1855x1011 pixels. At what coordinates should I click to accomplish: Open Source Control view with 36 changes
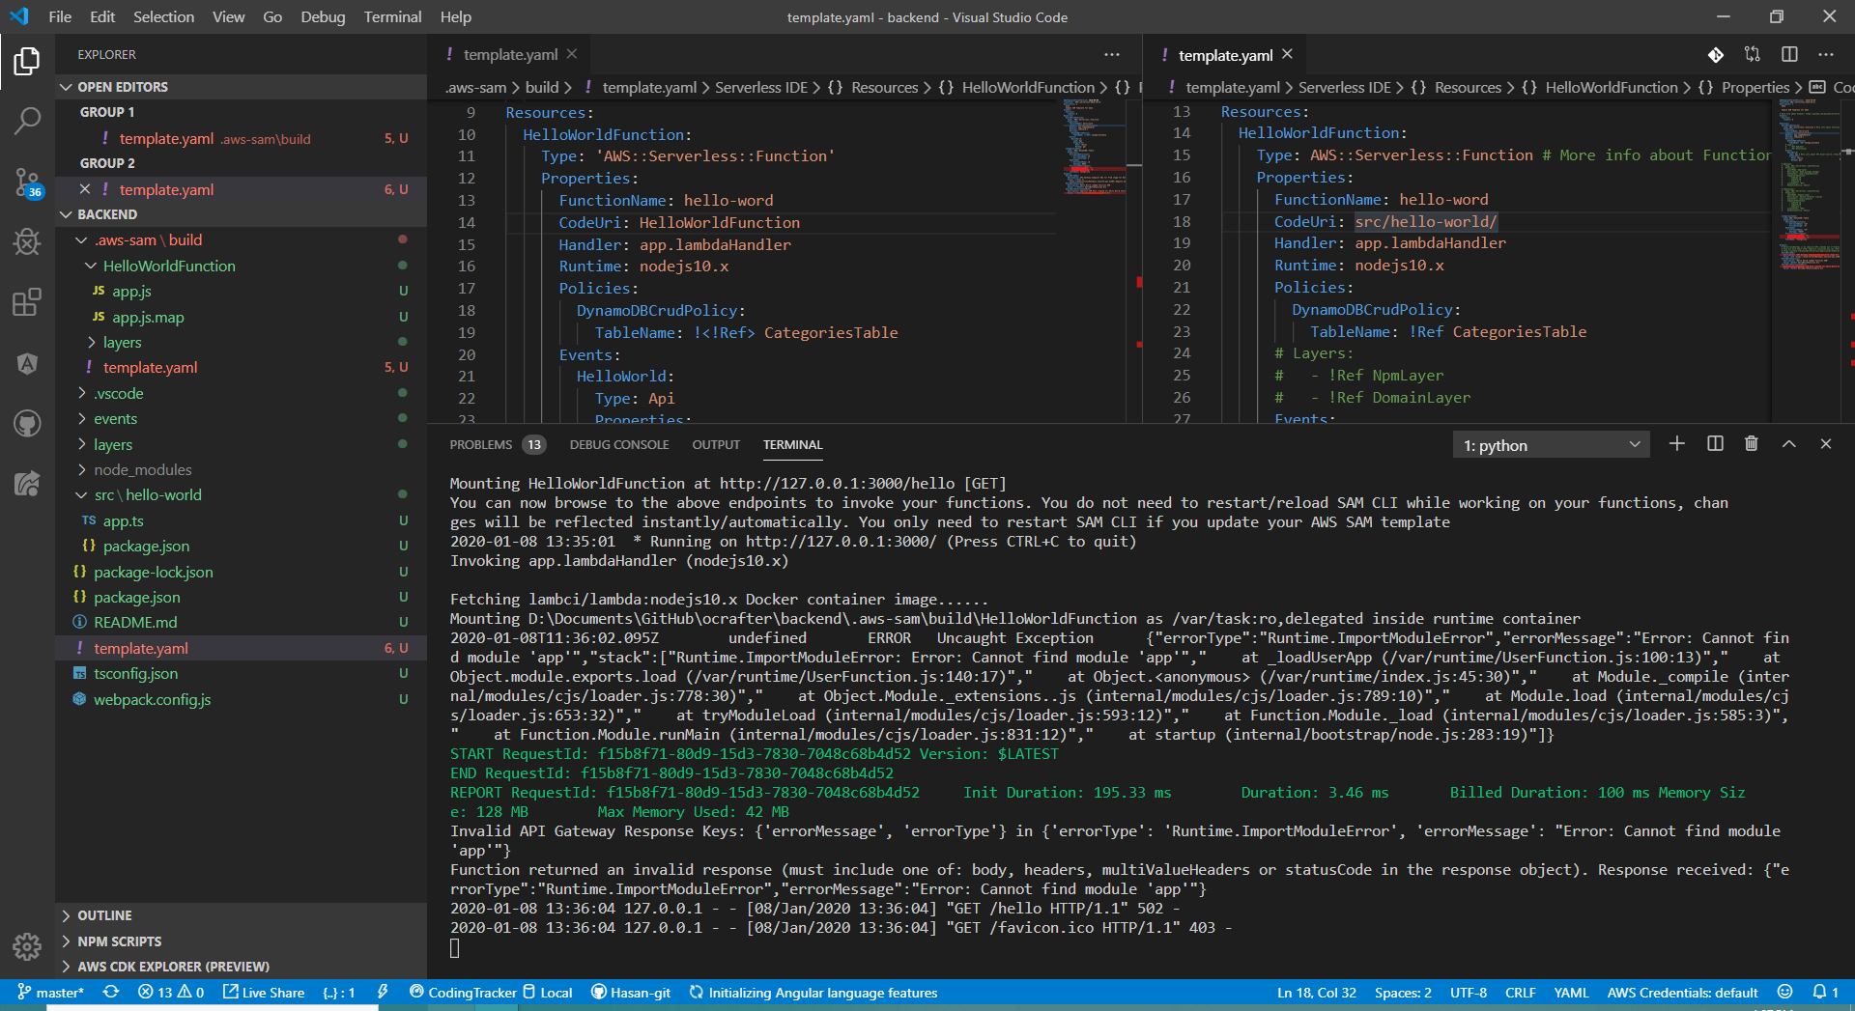click(x=27, y=182)
